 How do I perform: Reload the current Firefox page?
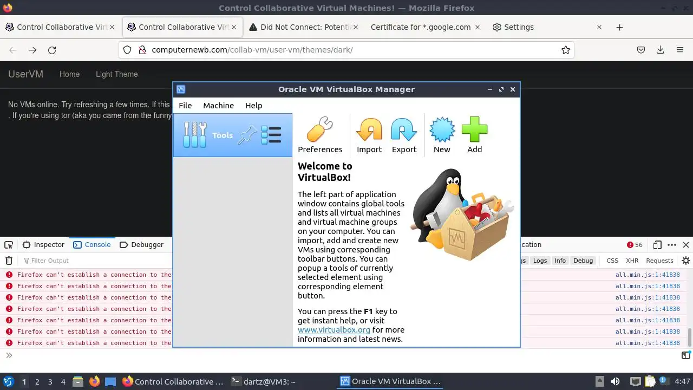pos(52,50)
